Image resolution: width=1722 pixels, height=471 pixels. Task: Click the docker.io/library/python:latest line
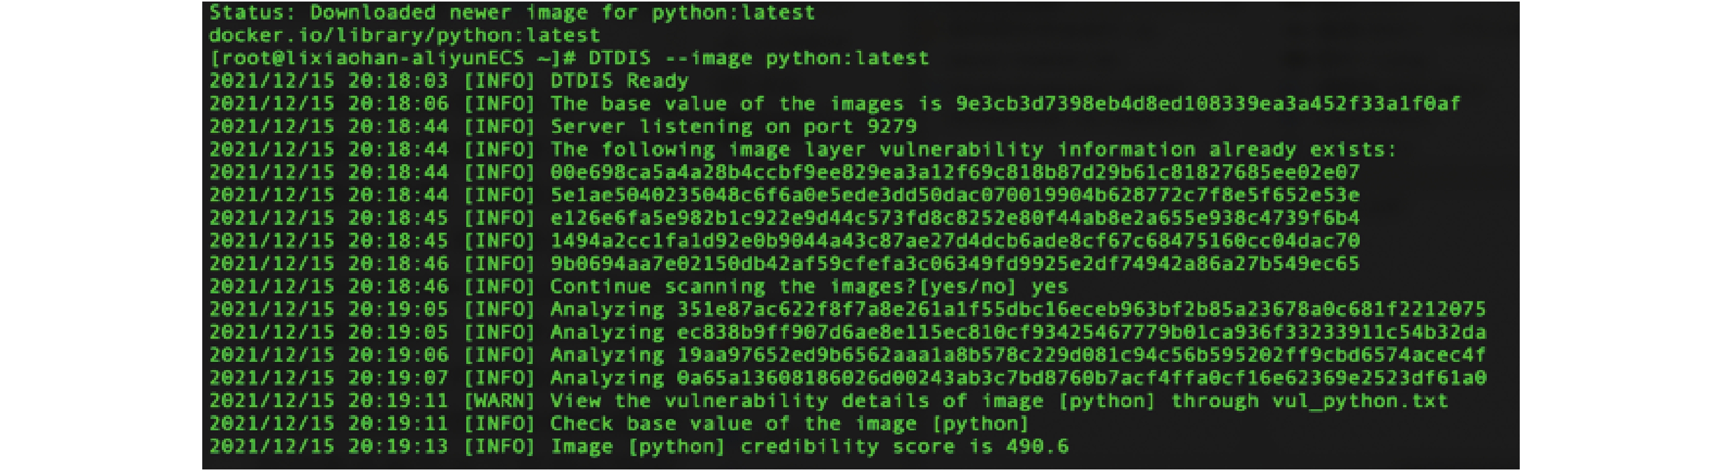(405, 35)
